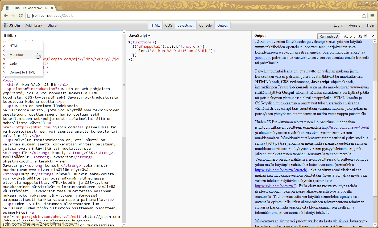Open the JavaScript panel language dropdown
This screenshot has height=228, width=378.
click(x=139, y=35)
